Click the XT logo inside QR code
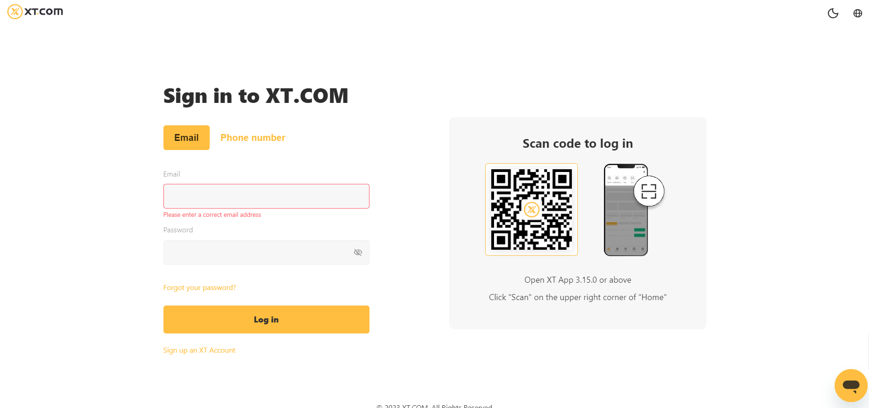 532,210
